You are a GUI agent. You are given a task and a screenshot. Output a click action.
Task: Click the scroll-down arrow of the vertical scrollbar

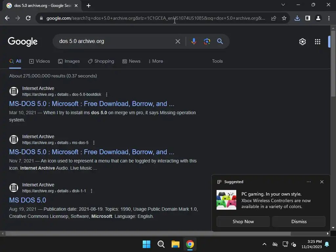333,228
